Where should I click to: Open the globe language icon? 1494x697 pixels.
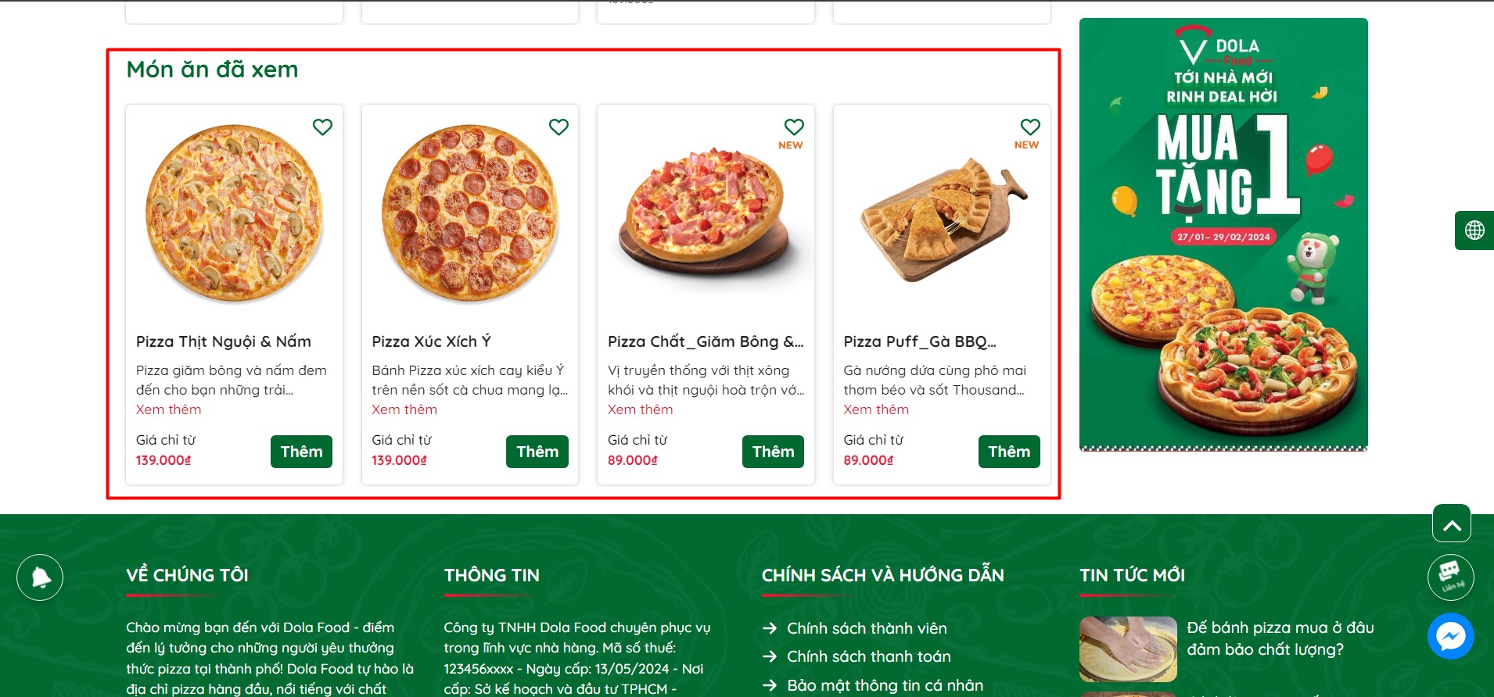tap(1474, 231)
